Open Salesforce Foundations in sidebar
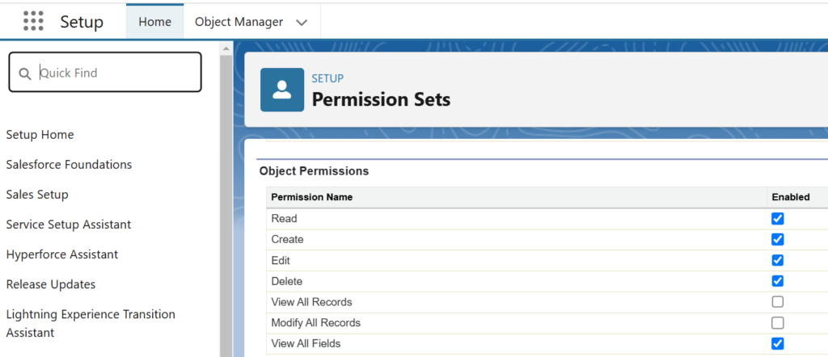The height and width of the screenshot is (357, 828). pos(70,165)
